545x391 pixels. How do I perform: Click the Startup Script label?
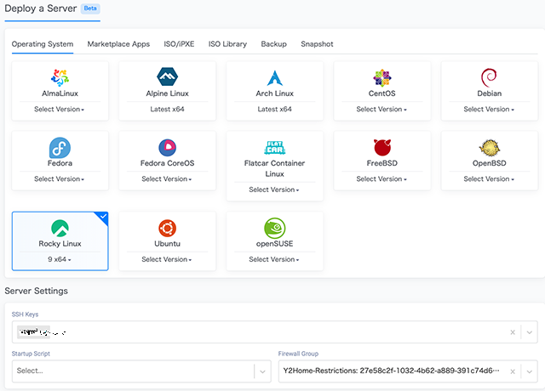pos(31,354)
